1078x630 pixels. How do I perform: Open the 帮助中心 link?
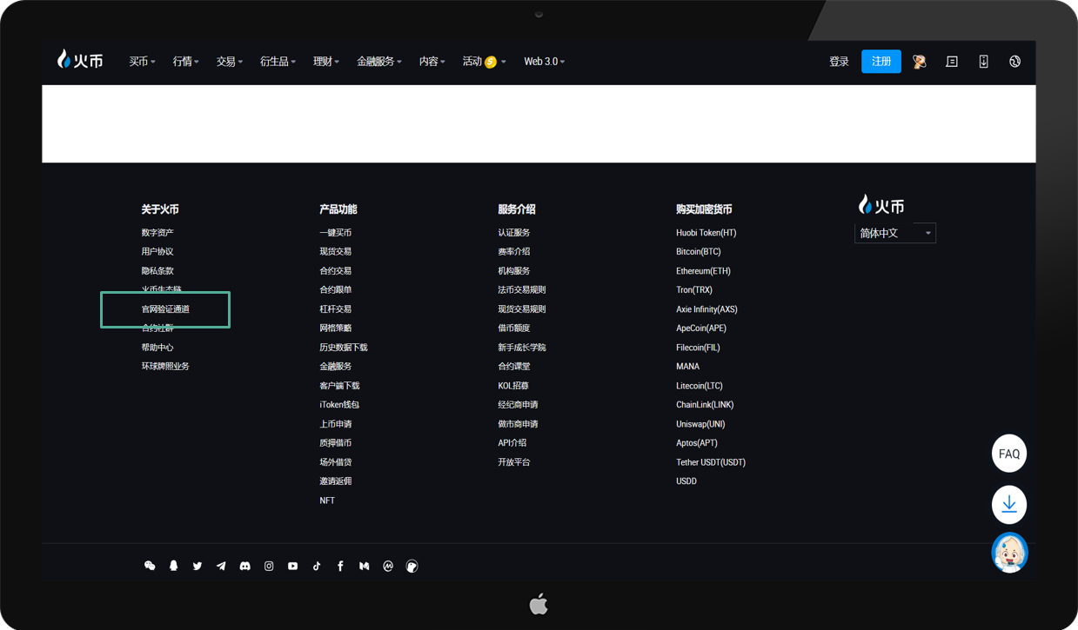point(157,348)
